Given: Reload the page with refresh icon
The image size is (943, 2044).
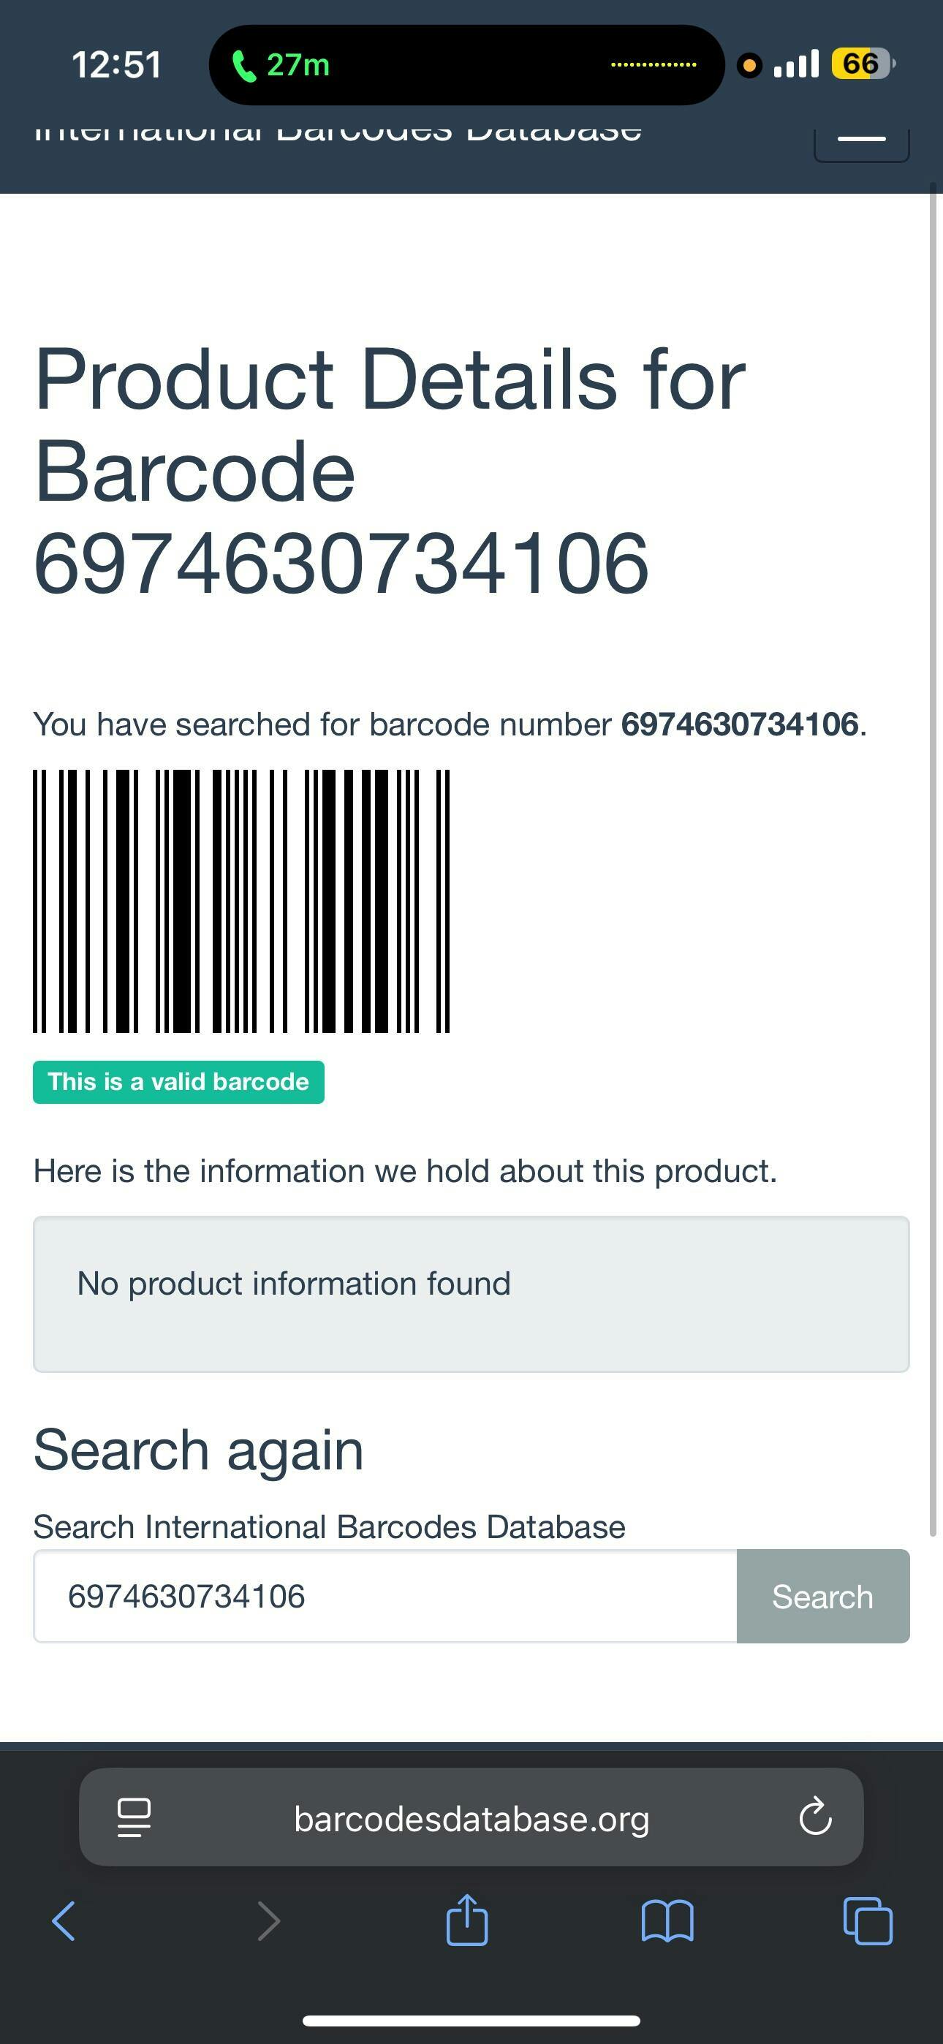Looking at the screenshot, I should 814,1817.
